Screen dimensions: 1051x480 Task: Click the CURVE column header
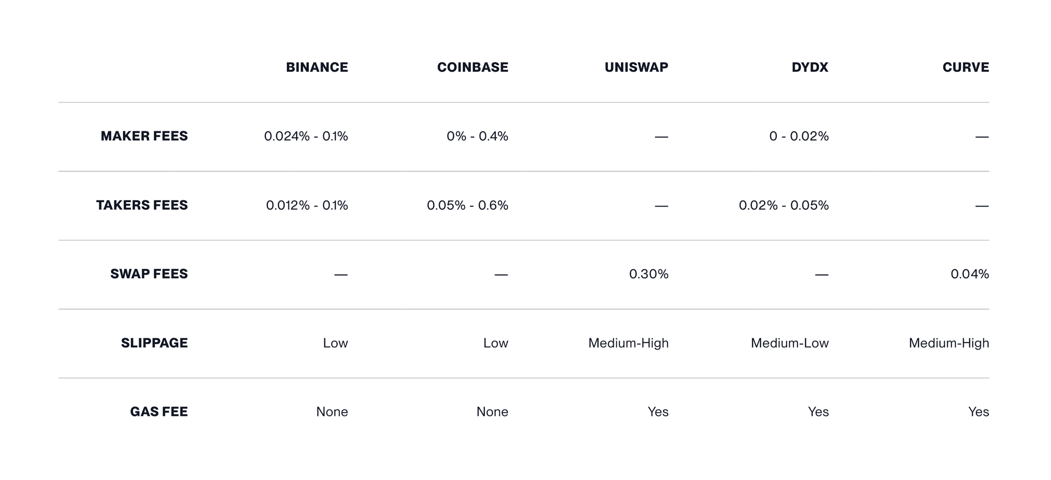pyautogui.click(x=965, y=67)
